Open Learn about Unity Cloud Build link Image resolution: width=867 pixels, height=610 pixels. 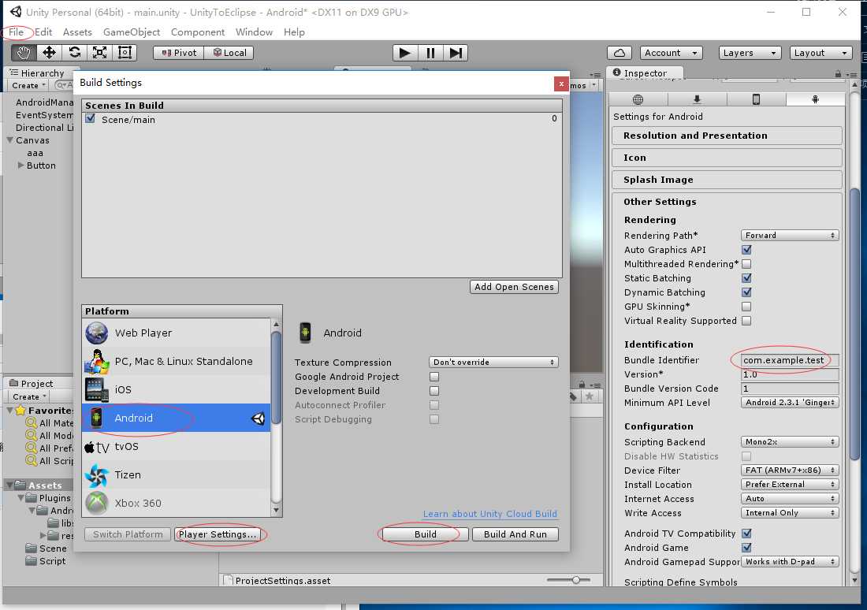point(490,514)
